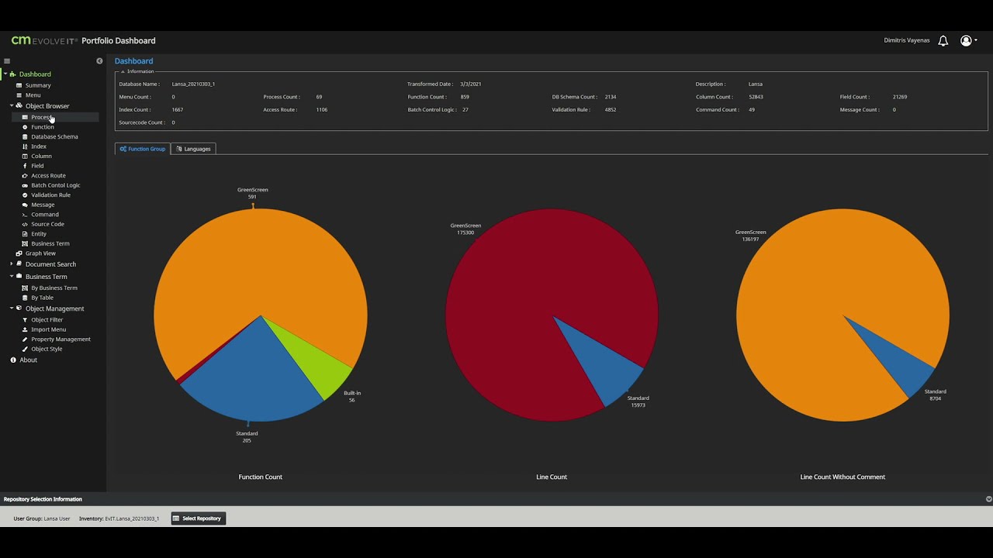
Task: Click the Graph View icon
Action: click(19, 253)
